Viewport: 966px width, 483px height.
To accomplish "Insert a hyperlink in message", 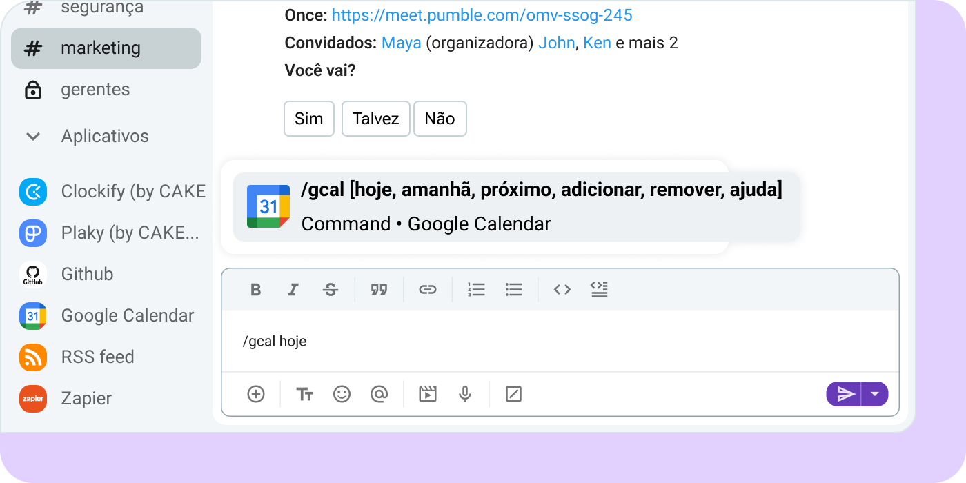I will click(x=428, y=290).
